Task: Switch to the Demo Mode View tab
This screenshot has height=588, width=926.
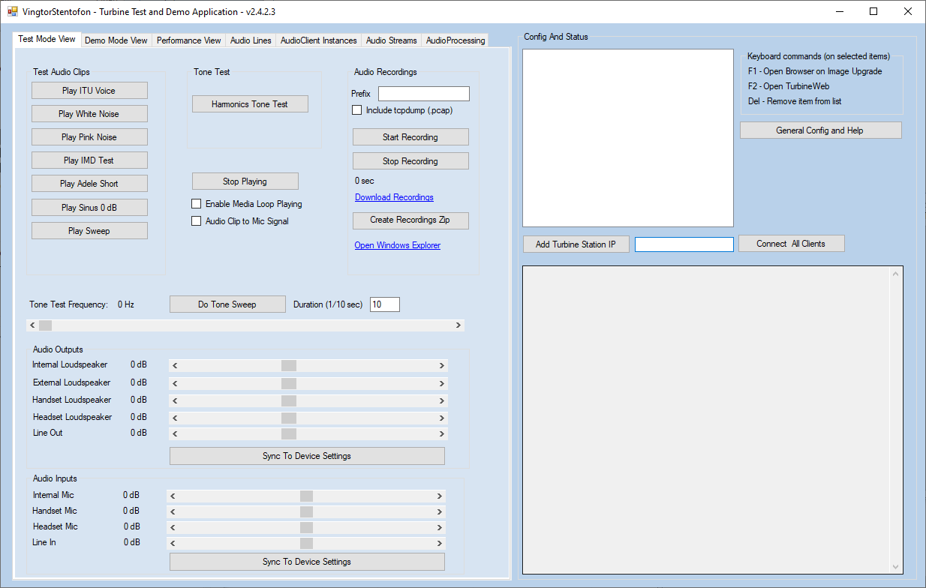Action: point(116,40)
